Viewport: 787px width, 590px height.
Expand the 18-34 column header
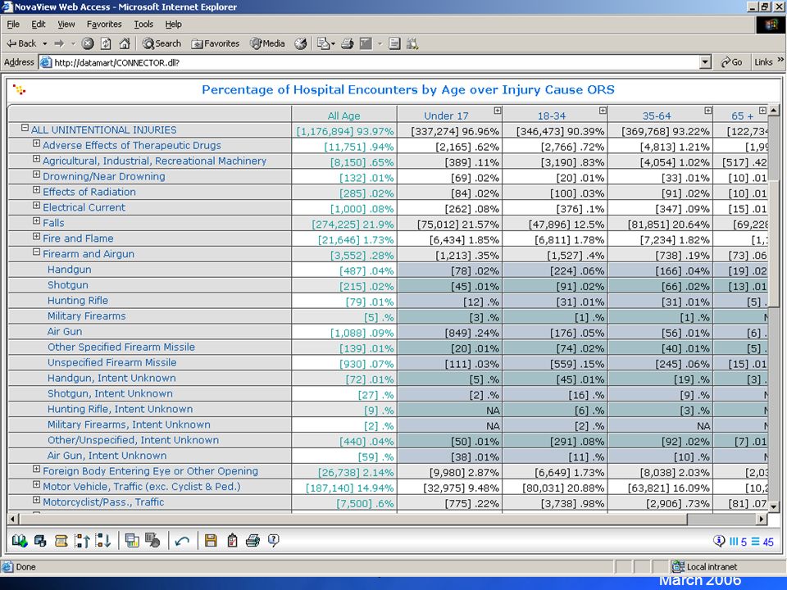point(603,111)
